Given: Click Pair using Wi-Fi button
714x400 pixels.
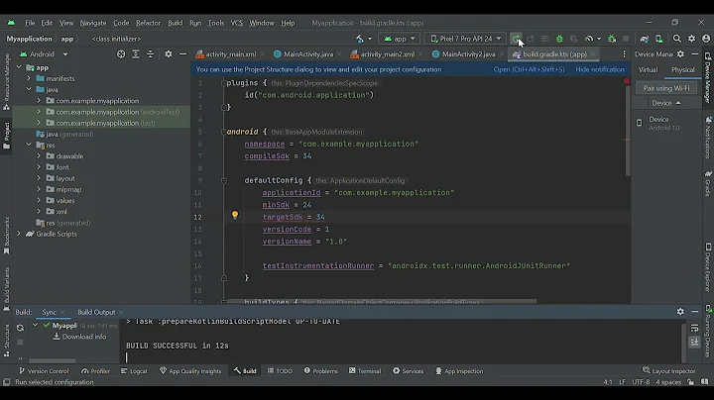Looking at the screenshot, I should pos(666,88).
